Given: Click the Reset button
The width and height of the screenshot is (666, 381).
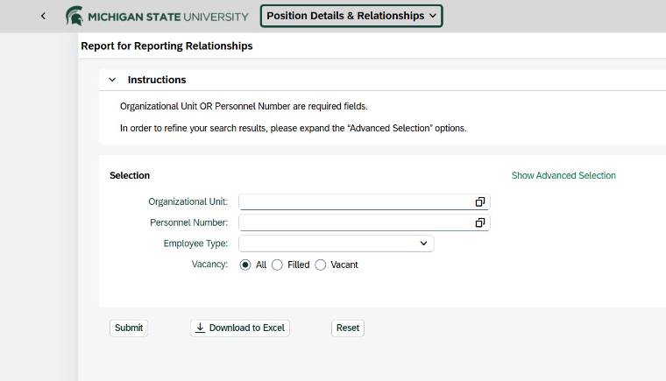Looking at the screenshot, I should pyautogui.click(x=348, y=328).
